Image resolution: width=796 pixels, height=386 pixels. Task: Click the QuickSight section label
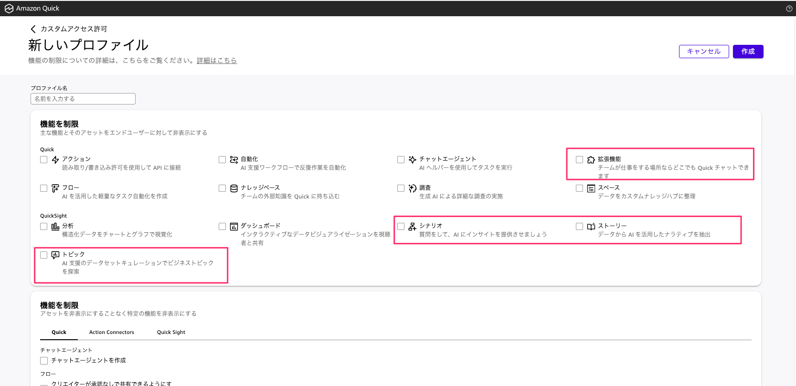click(53, 216)
